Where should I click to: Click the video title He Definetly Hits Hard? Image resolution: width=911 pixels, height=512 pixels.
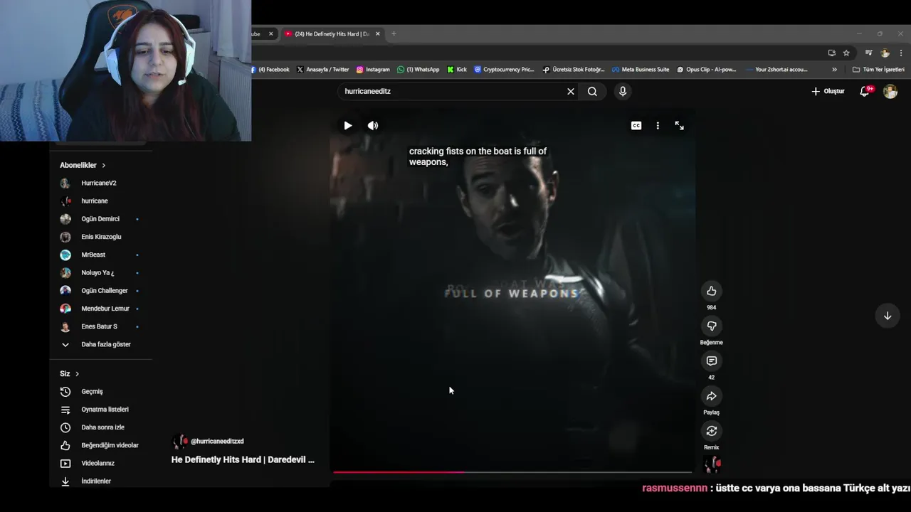(x=243, y=459)
